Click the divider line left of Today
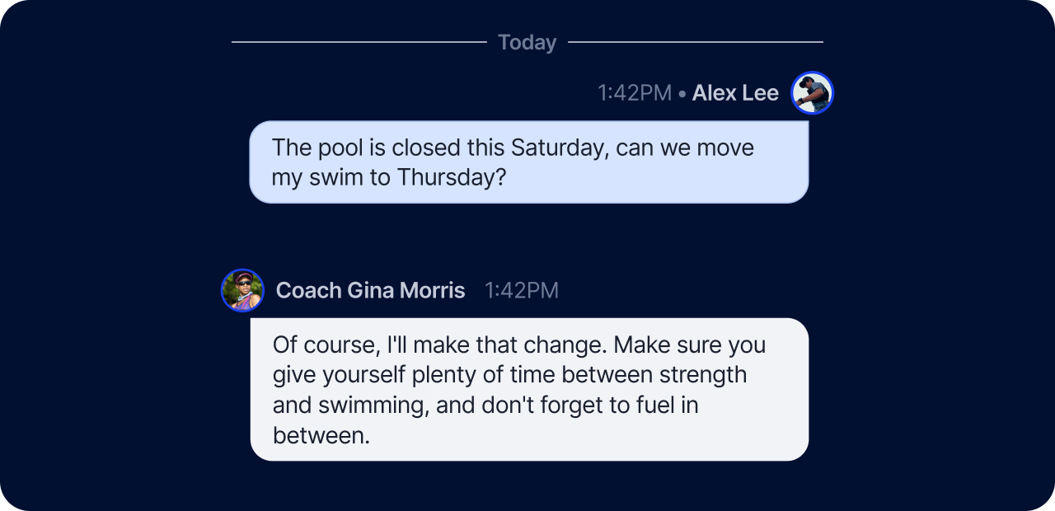The width and height of the screenshot is (1055, 511). coord(359,41)
